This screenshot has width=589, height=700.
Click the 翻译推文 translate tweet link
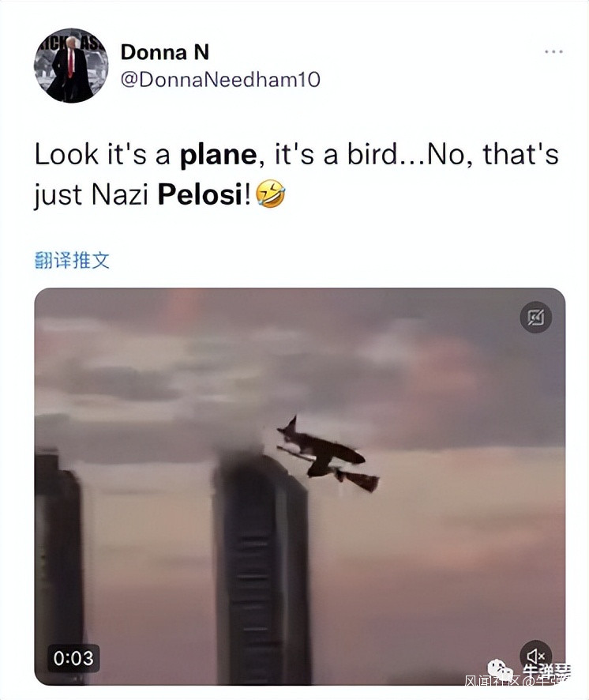72,260
